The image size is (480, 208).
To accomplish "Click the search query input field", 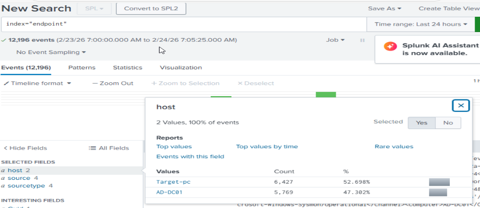I will pos(183,24).
